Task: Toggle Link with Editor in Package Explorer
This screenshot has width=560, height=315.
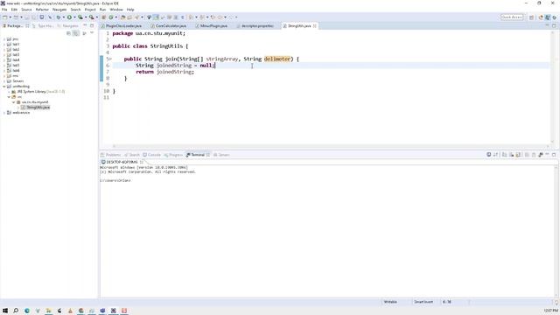Action: (76, 33)
